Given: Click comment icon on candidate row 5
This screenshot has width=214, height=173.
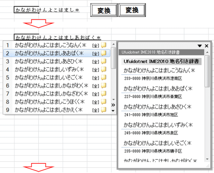Looking at the screenshot, I should (x=103, y=77).
